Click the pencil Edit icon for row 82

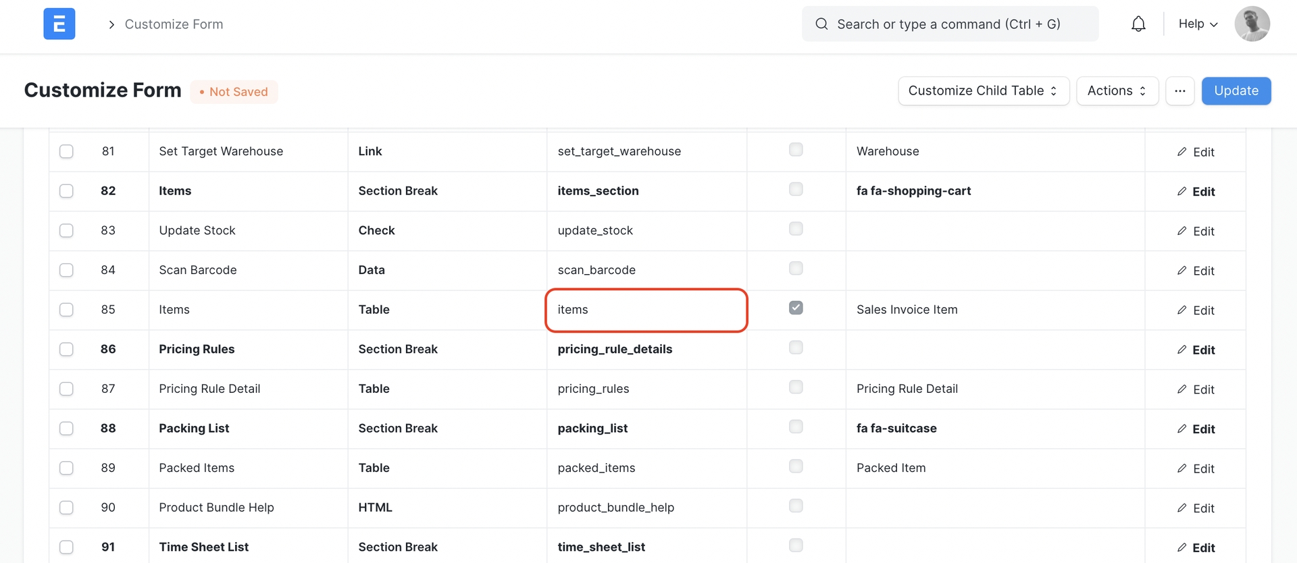click(1181, 191)
